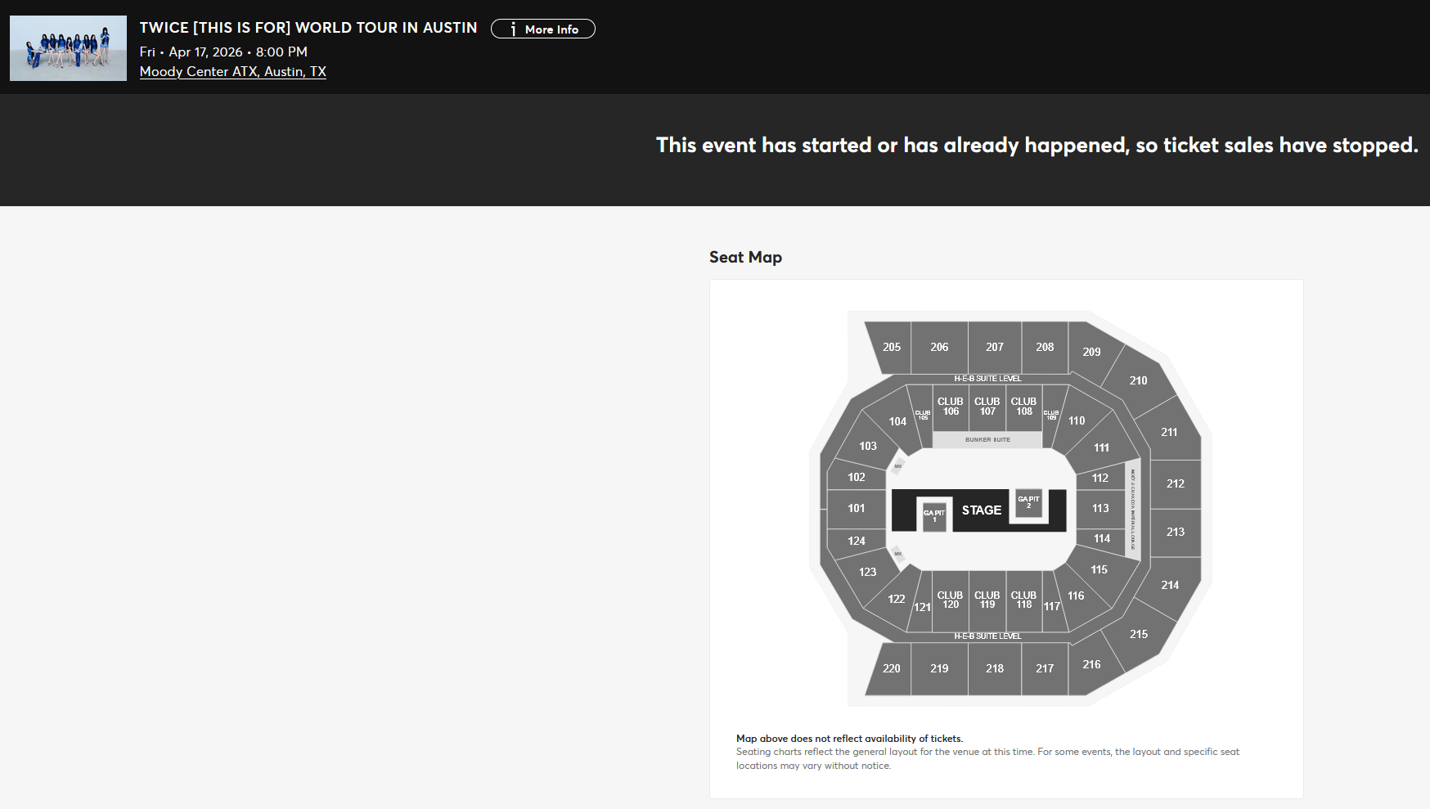Click section 212 in upper level
The height and width of the screenshot is (809, 1430).
[x=1175, y=484]
